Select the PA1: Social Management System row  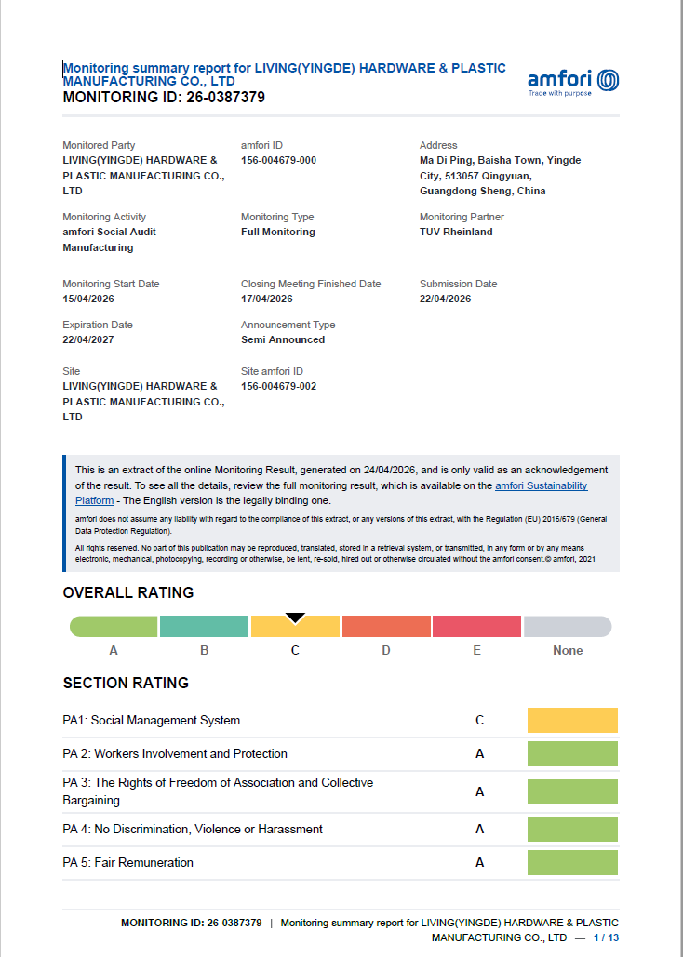(x=341, y=720)
